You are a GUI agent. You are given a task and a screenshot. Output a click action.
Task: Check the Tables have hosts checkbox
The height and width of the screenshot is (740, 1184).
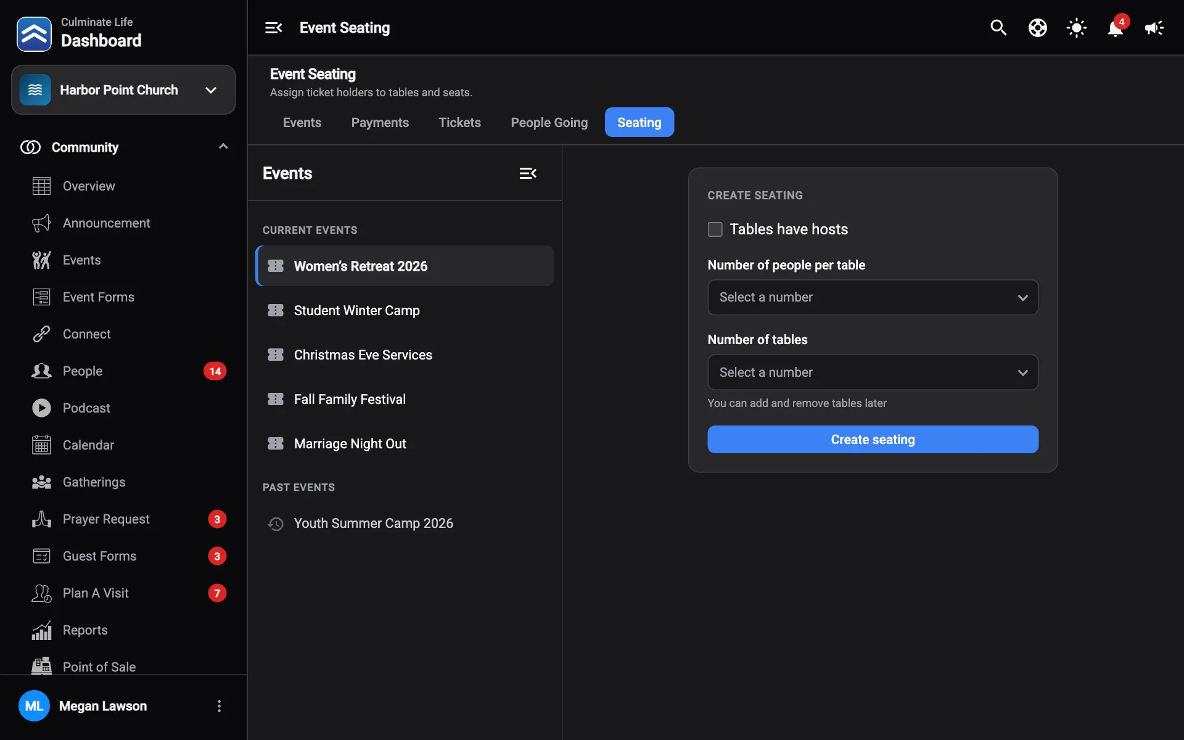pos(715,229)
